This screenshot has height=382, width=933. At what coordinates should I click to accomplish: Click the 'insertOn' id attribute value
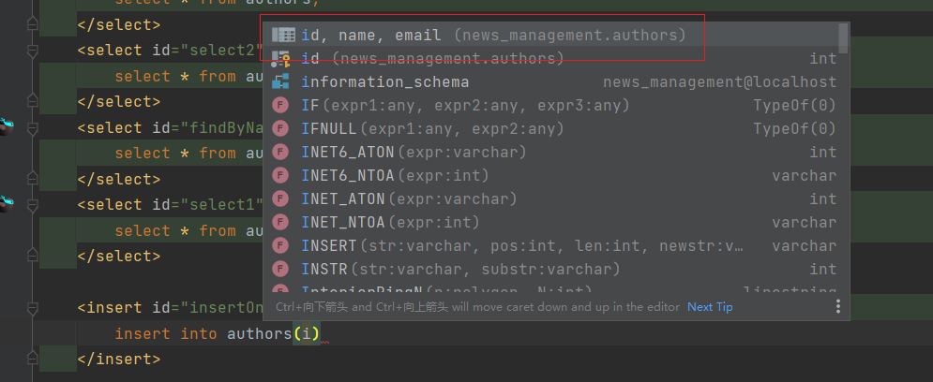point(226,308)
